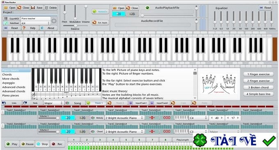Show the About information dialog

click(48, 28)
